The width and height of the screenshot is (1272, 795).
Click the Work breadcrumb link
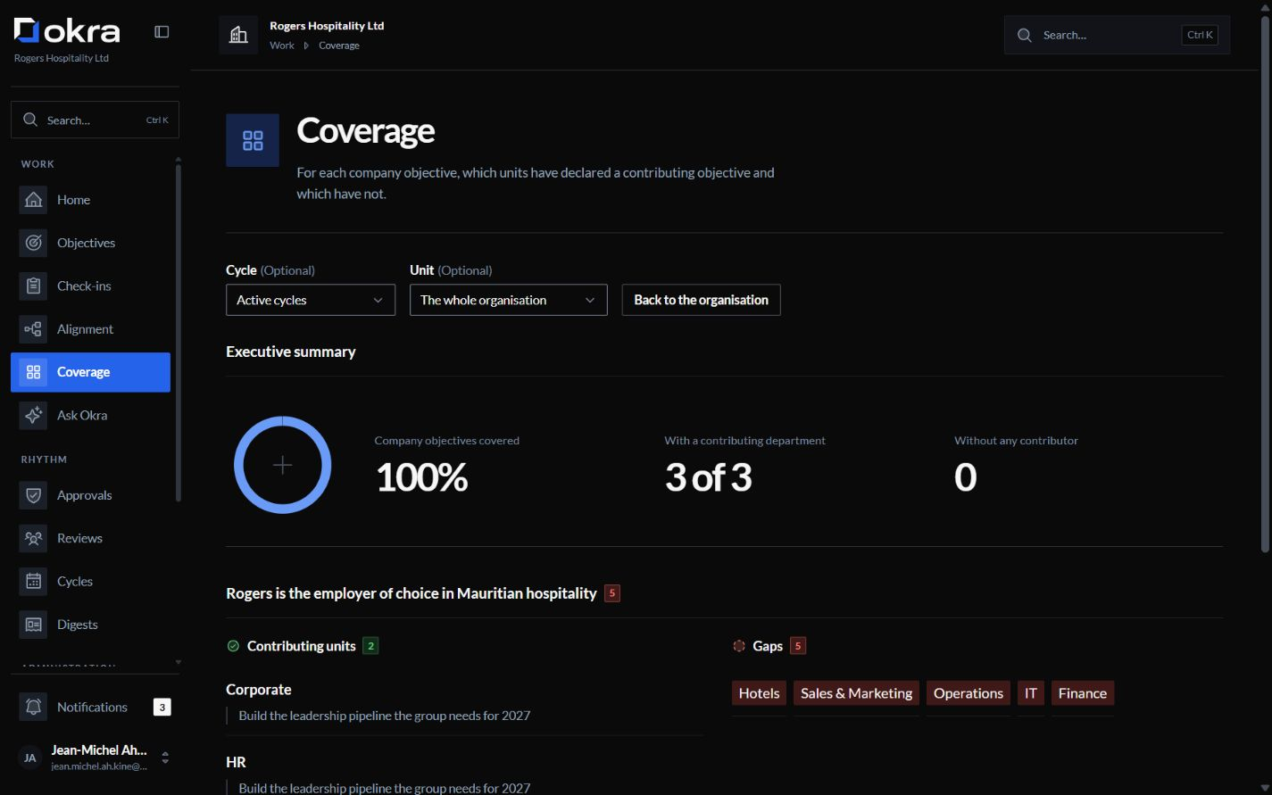[282, 46]
